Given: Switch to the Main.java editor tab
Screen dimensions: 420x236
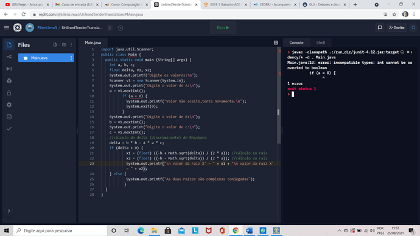Looking at the screenshot, I should [x=93, y=43].
